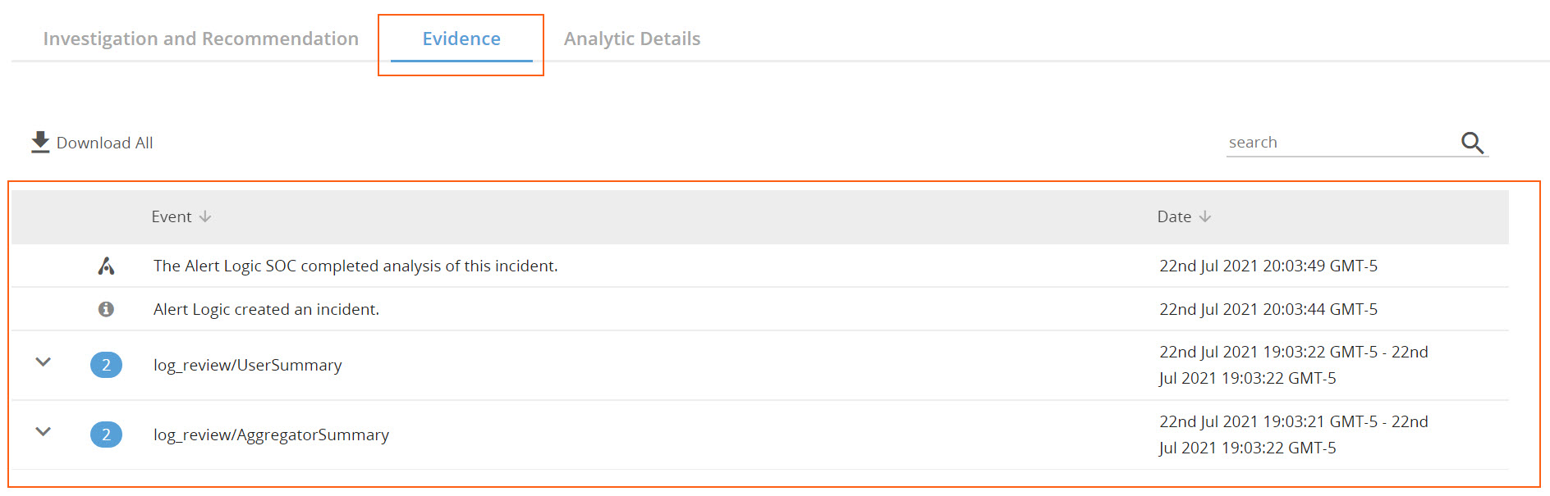Viewport: 1550px width, 496px height.
Task: Click the info icon beside incident created
Action: (x=106, y=309)
